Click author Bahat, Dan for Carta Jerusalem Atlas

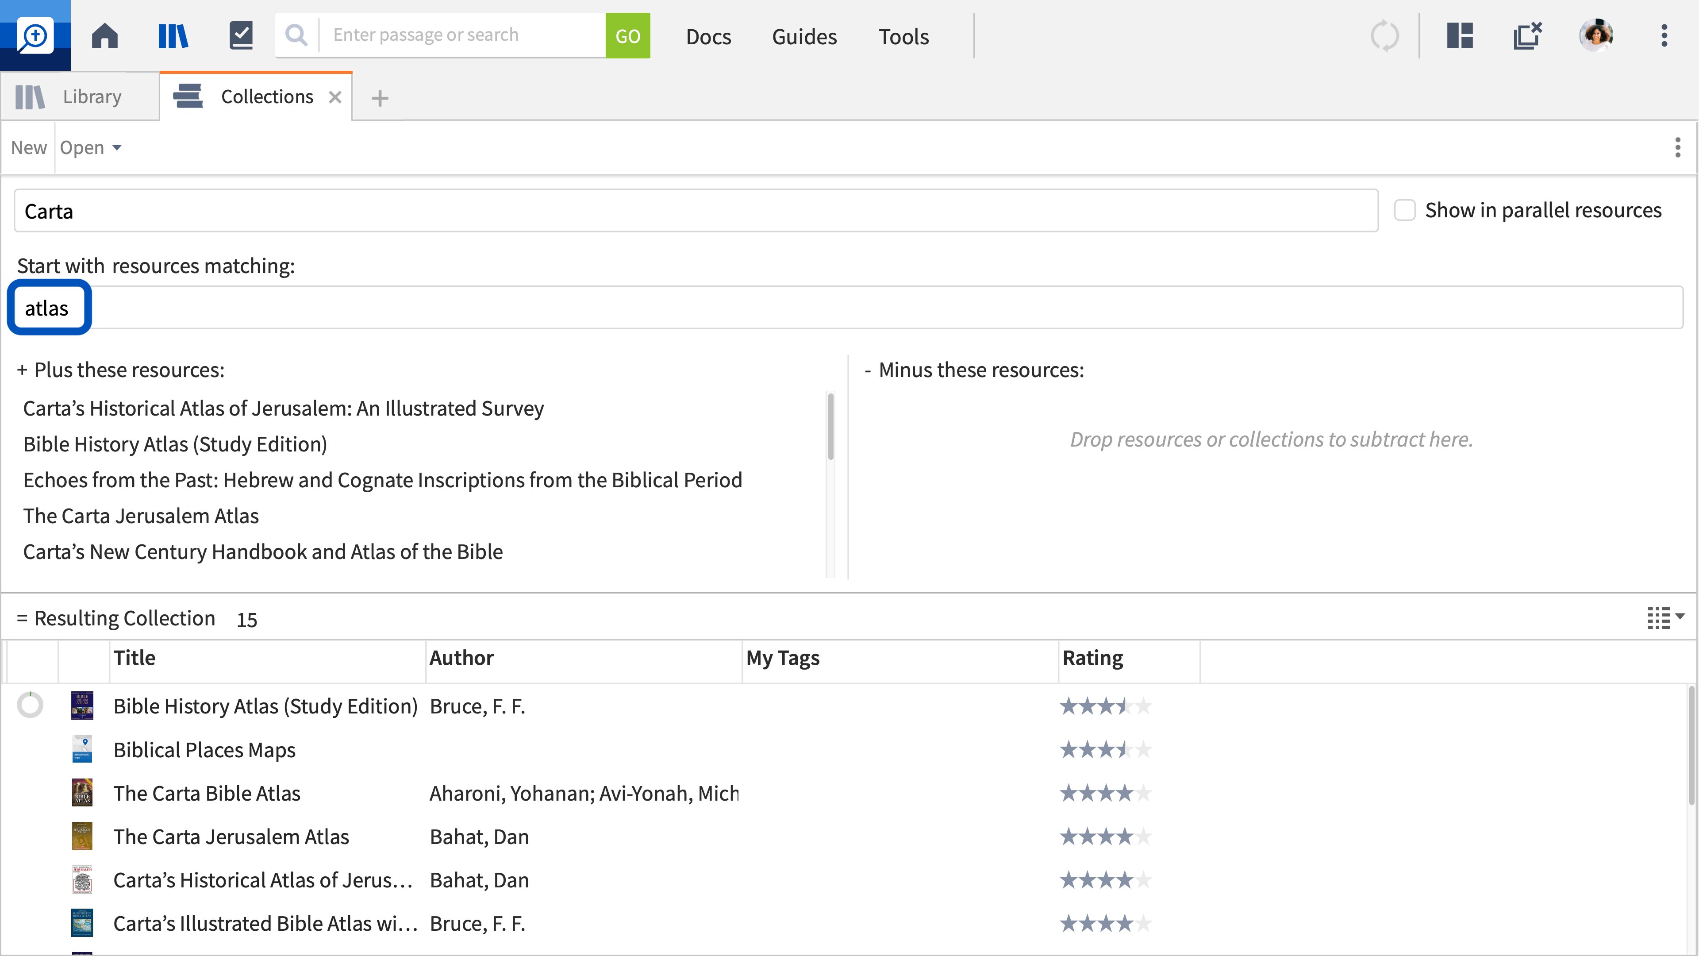tap(480, 836)
